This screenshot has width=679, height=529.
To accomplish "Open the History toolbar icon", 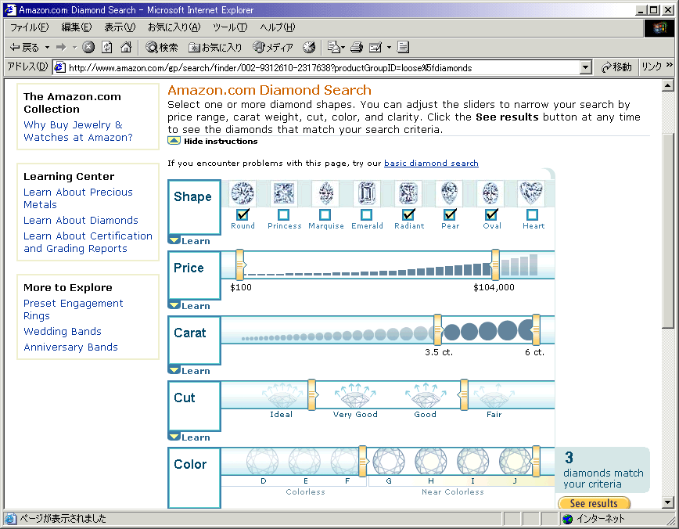I will tap(309, 47).
